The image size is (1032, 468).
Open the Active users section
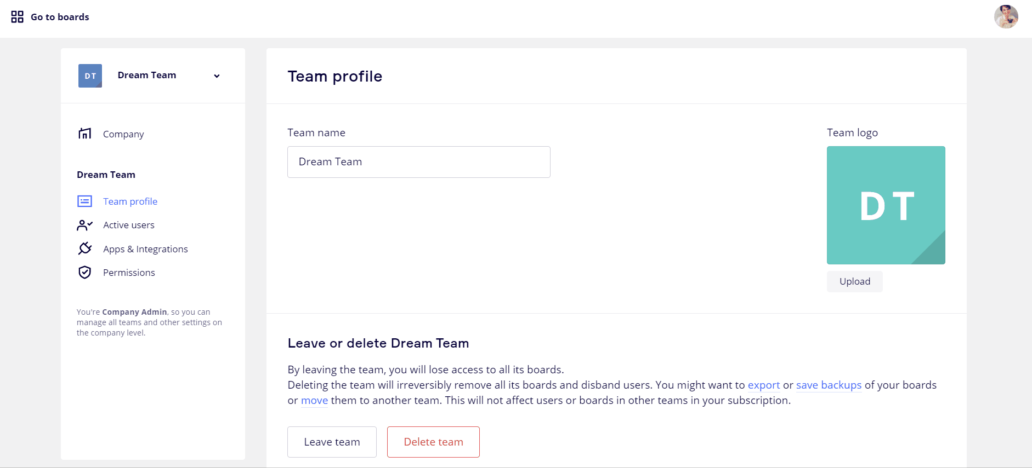click(129, 225)
